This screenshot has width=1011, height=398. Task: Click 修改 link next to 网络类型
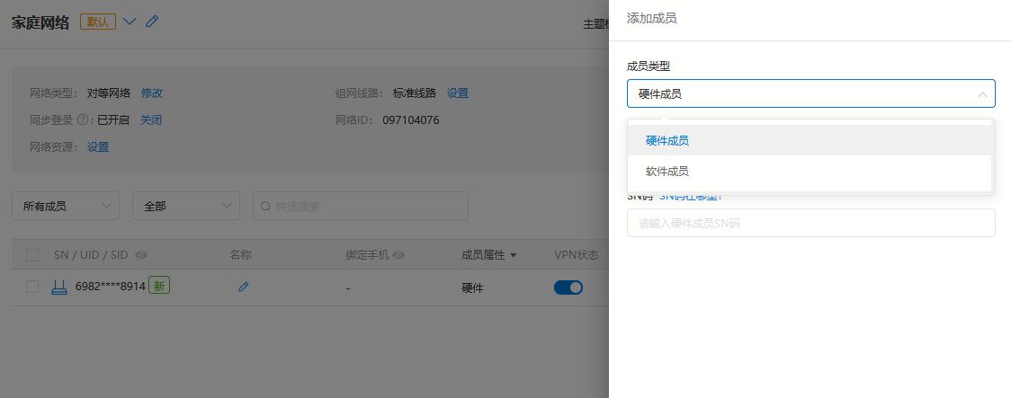(152, 93)
